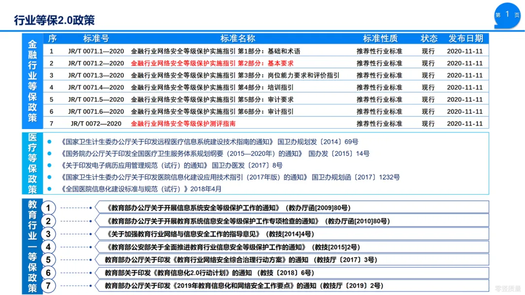Click the 远程医疗信息系统建设技术指南 notice line
This screenshot has height=295, width=525.
point(209,142)
